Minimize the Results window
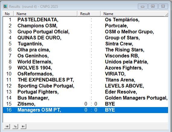 (x=143, y=6)
